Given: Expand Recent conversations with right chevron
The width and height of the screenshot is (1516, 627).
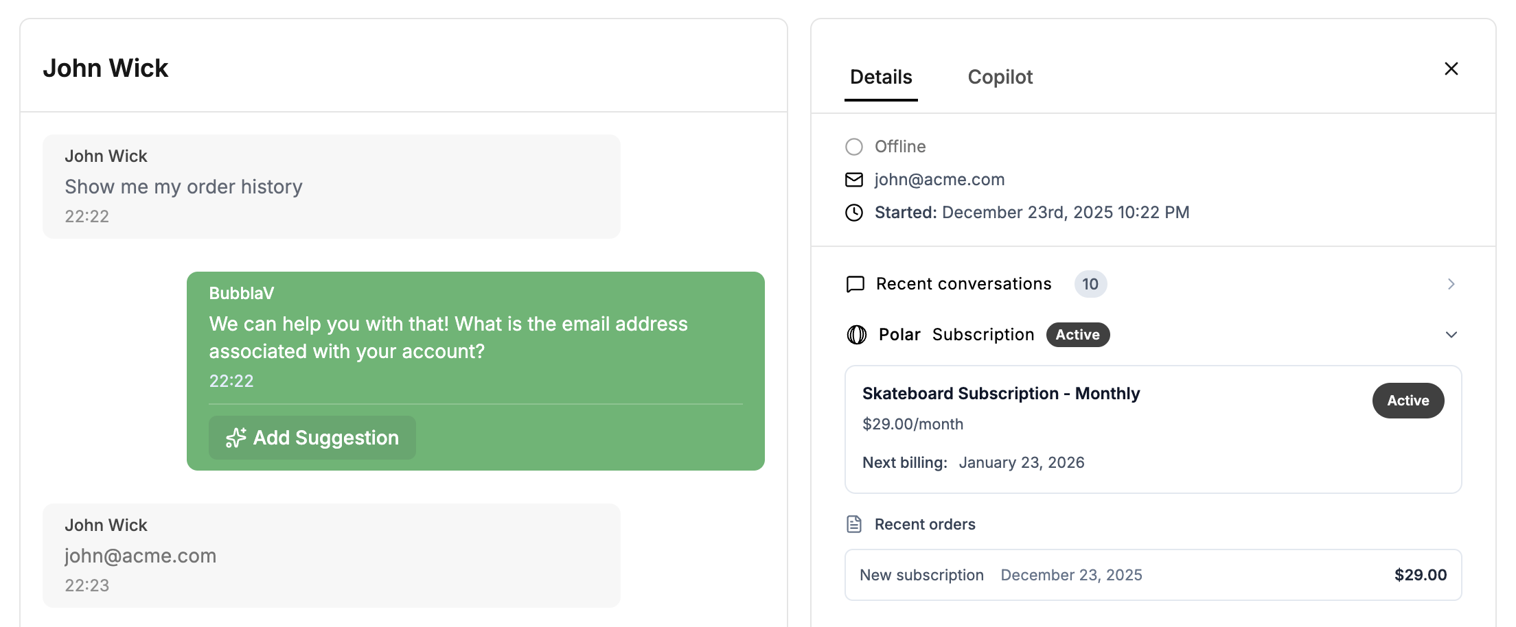Looking at the screenshot, I should [1451, 284].
